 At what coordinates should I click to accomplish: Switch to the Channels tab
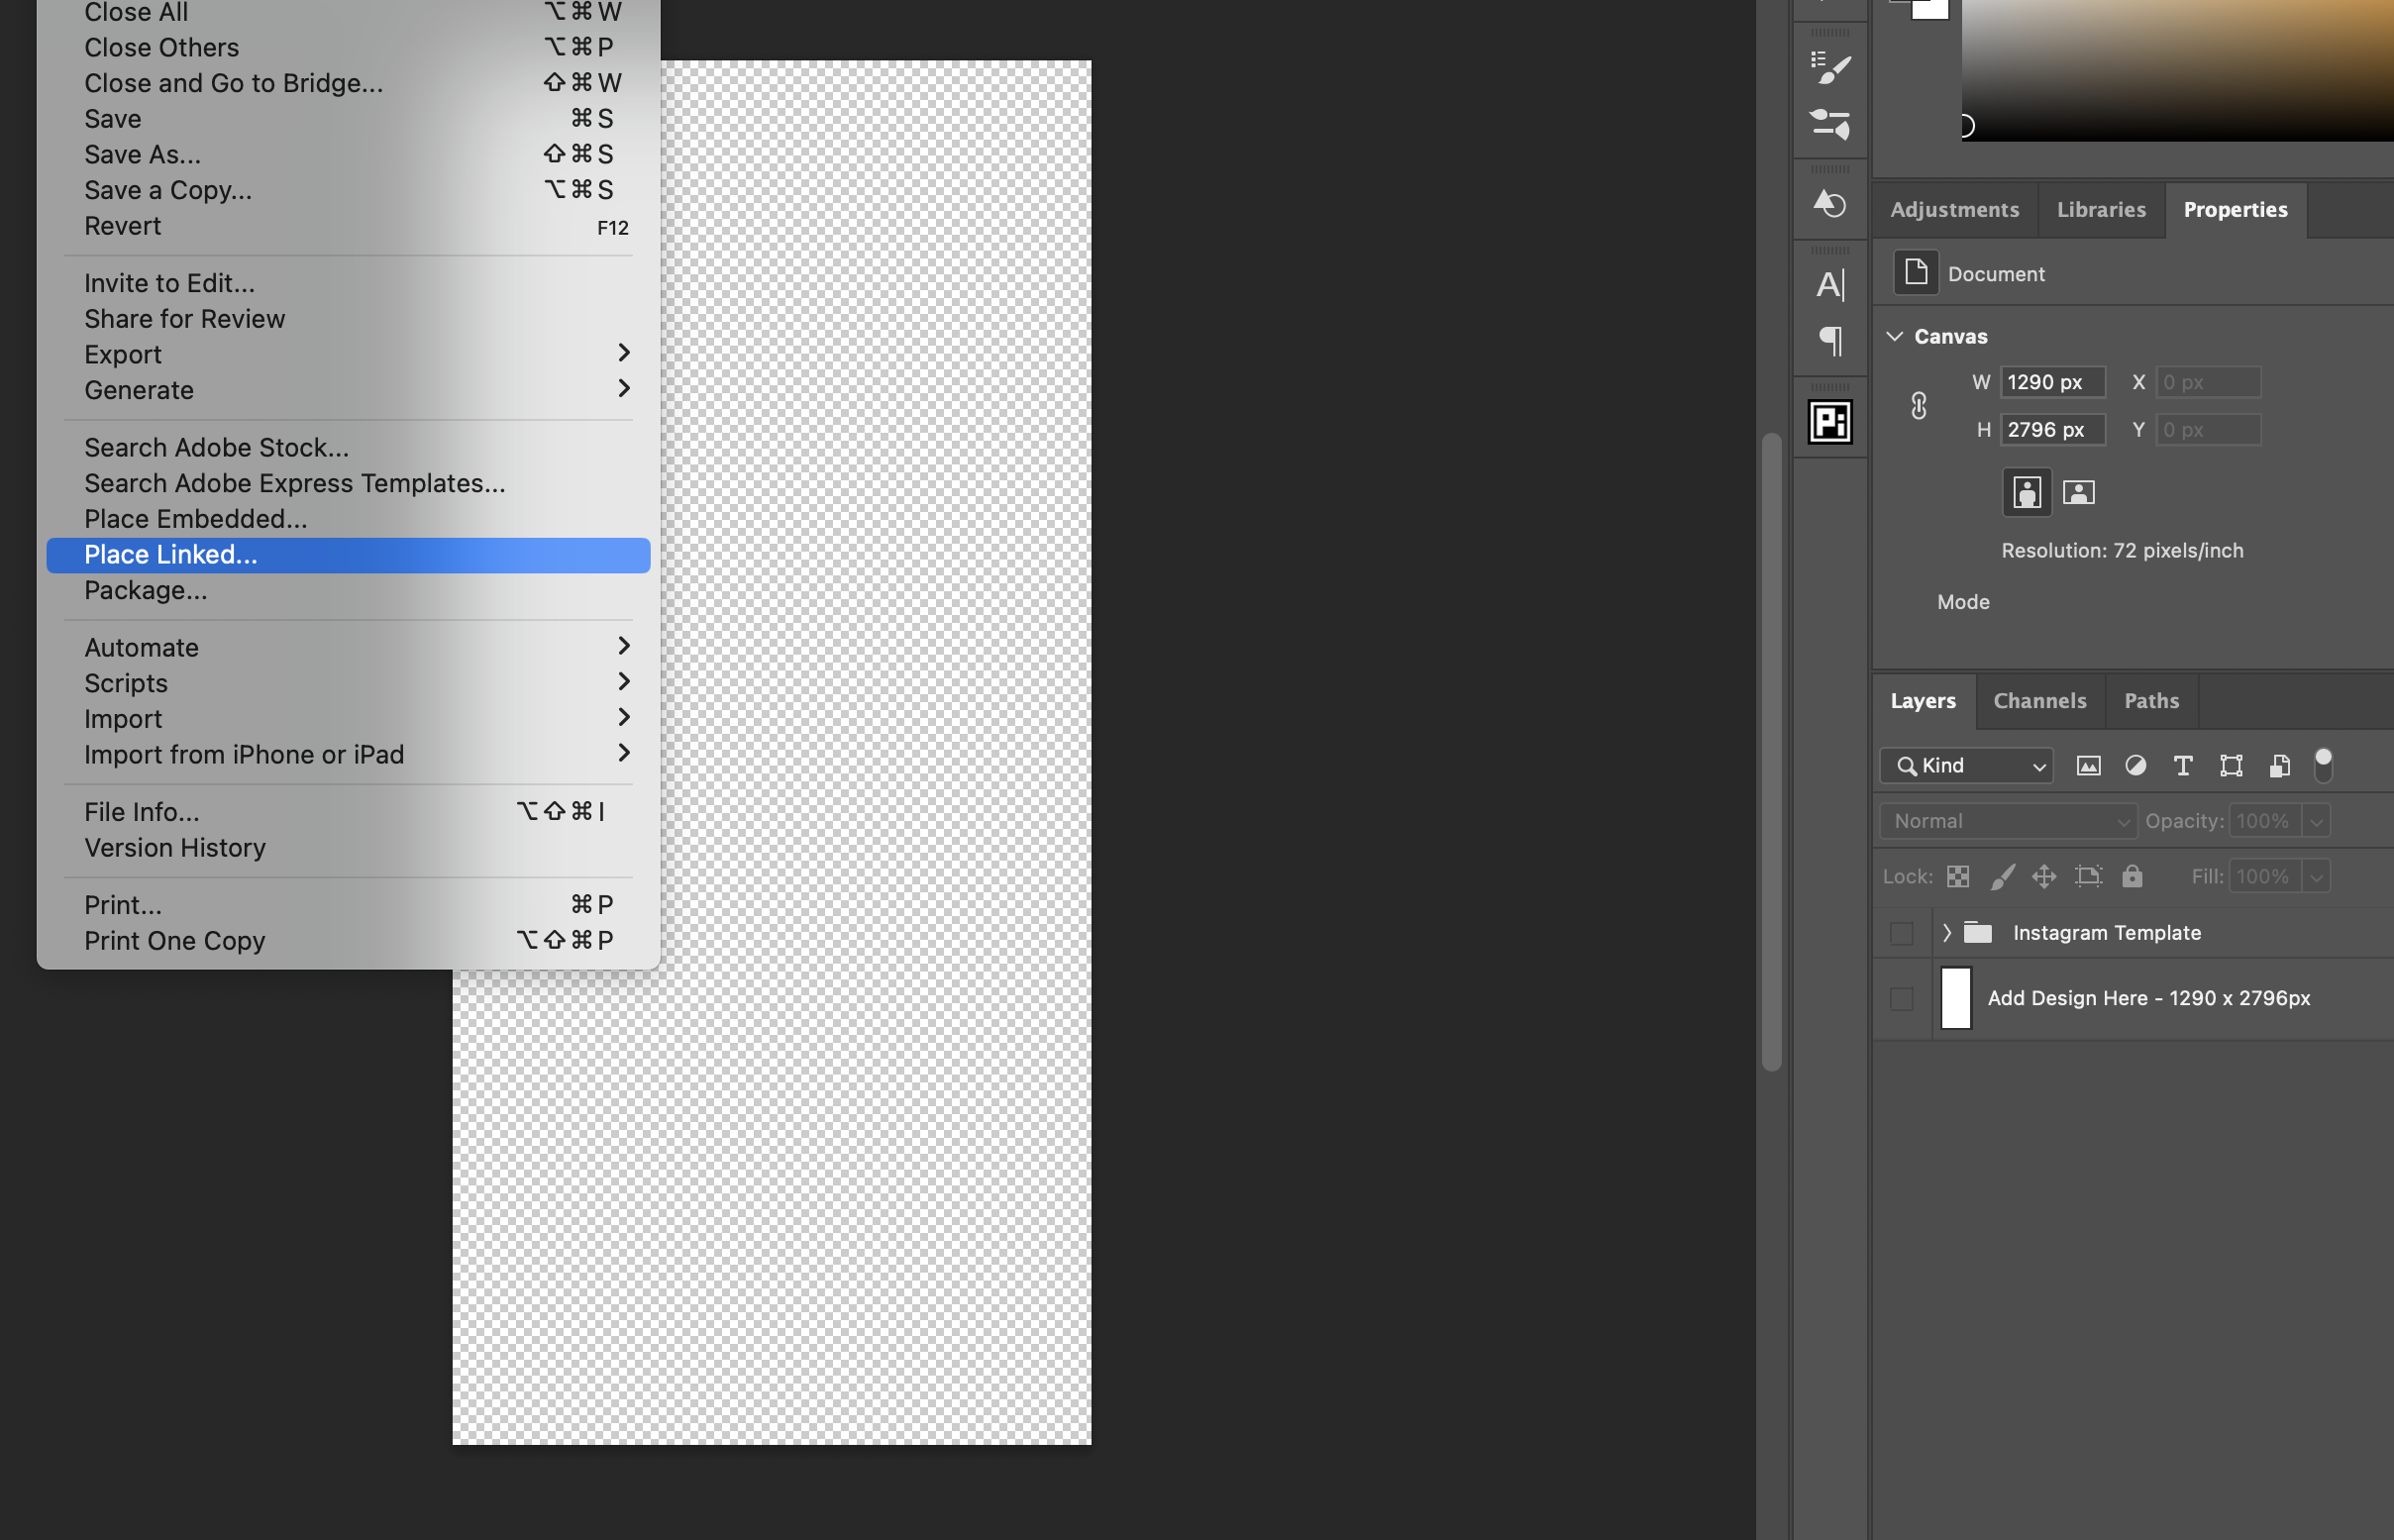[2040, 701]
